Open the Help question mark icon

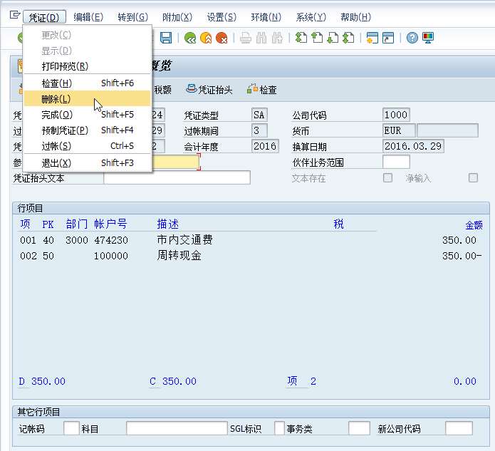coord(412,38)
